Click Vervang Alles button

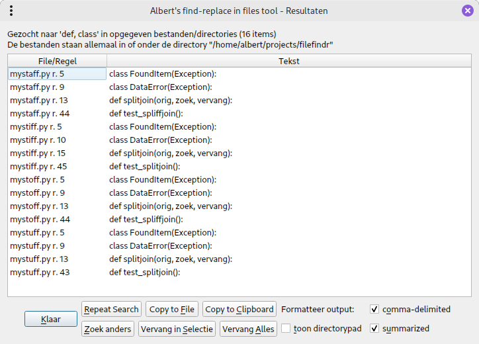248,329
